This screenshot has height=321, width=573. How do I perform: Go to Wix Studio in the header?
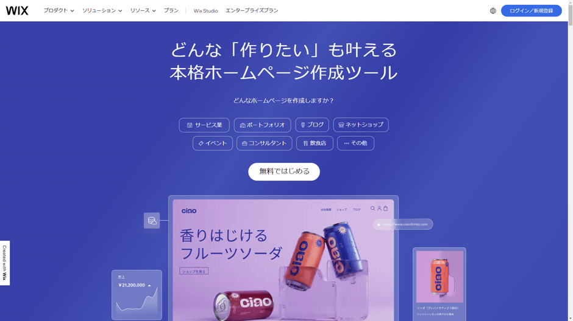(x=205, y=11)
